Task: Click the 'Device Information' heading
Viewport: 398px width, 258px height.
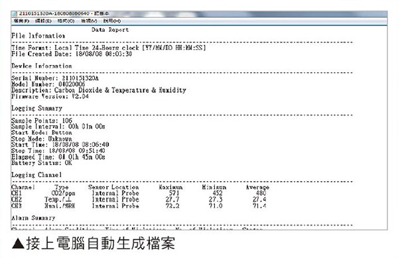Action: pos(42,66)
